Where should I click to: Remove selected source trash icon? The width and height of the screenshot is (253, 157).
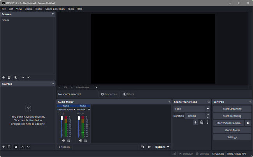click(9, 147)
